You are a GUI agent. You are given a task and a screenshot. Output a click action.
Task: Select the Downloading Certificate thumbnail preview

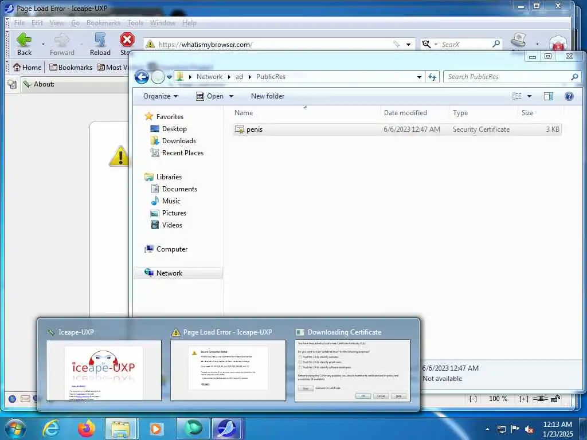[x=353, y=371]
